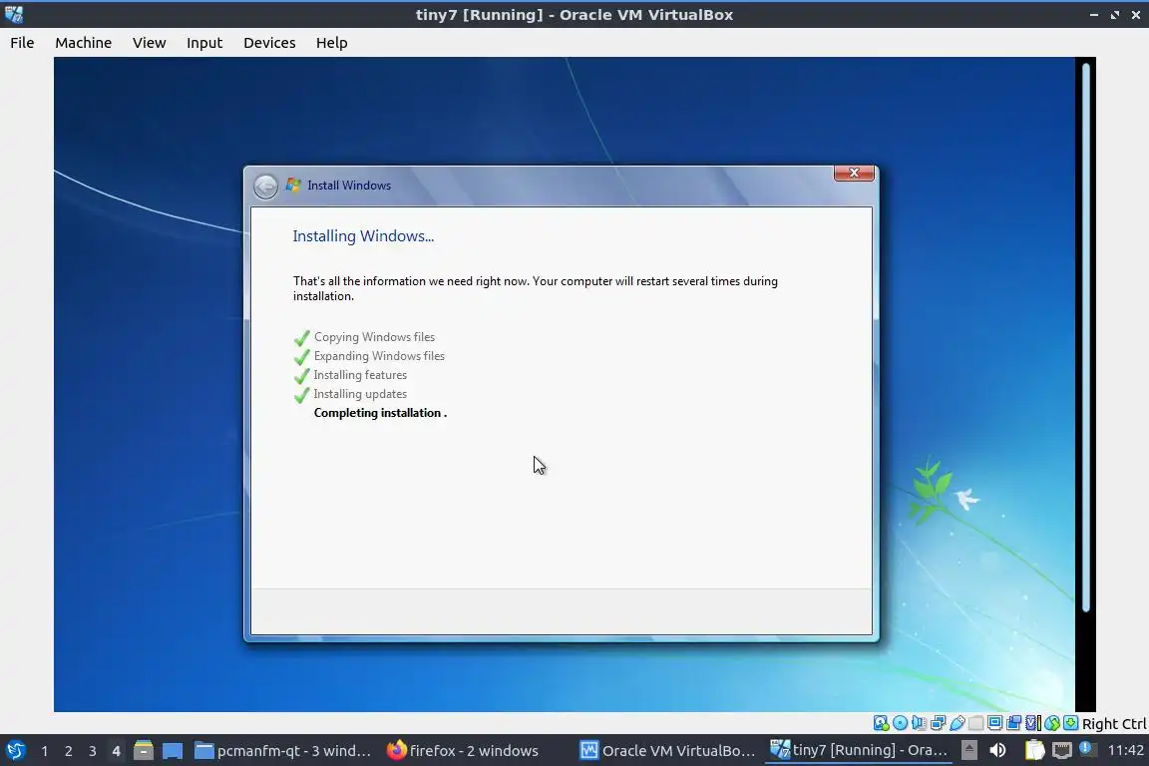Click the mouse integration status icon
The image size is (1149, 766).
click(x=1052, y=723)
